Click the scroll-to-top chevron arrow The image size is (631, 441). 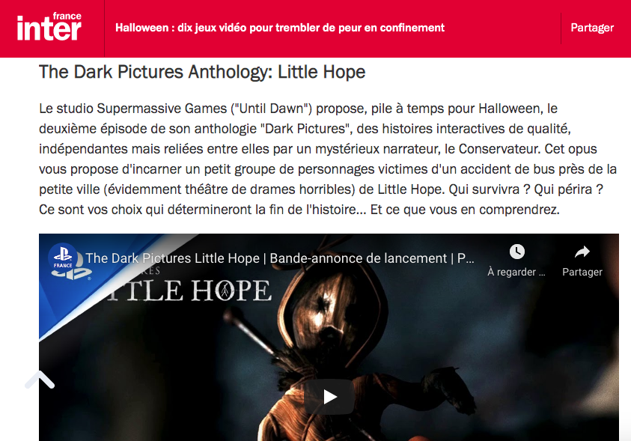(40, 380)
